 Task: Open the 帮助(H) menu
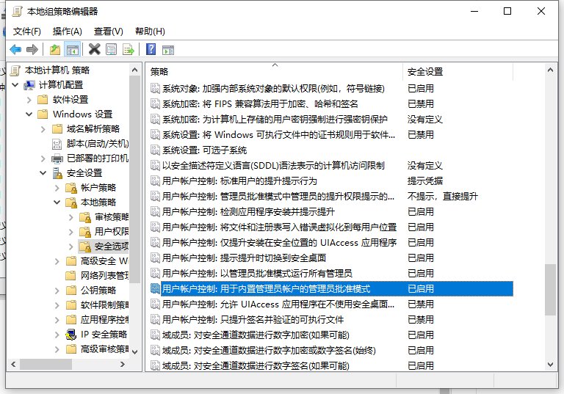click(150, 32)
